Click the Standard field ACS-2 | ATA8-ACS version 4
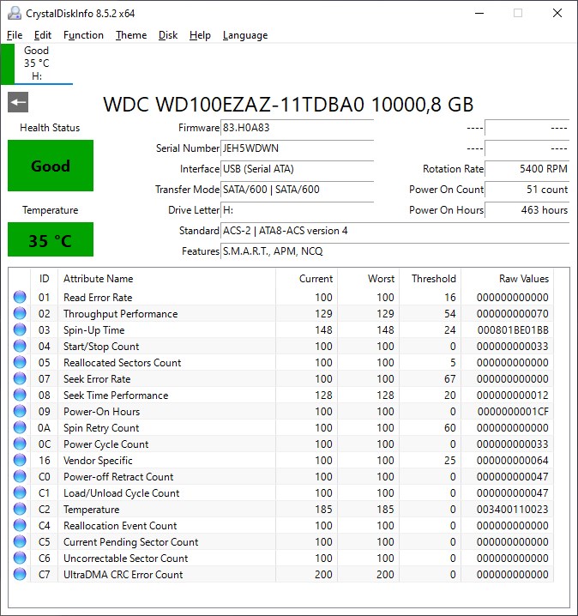This screenshot has width=578, height=616. [x=395, y=231]
